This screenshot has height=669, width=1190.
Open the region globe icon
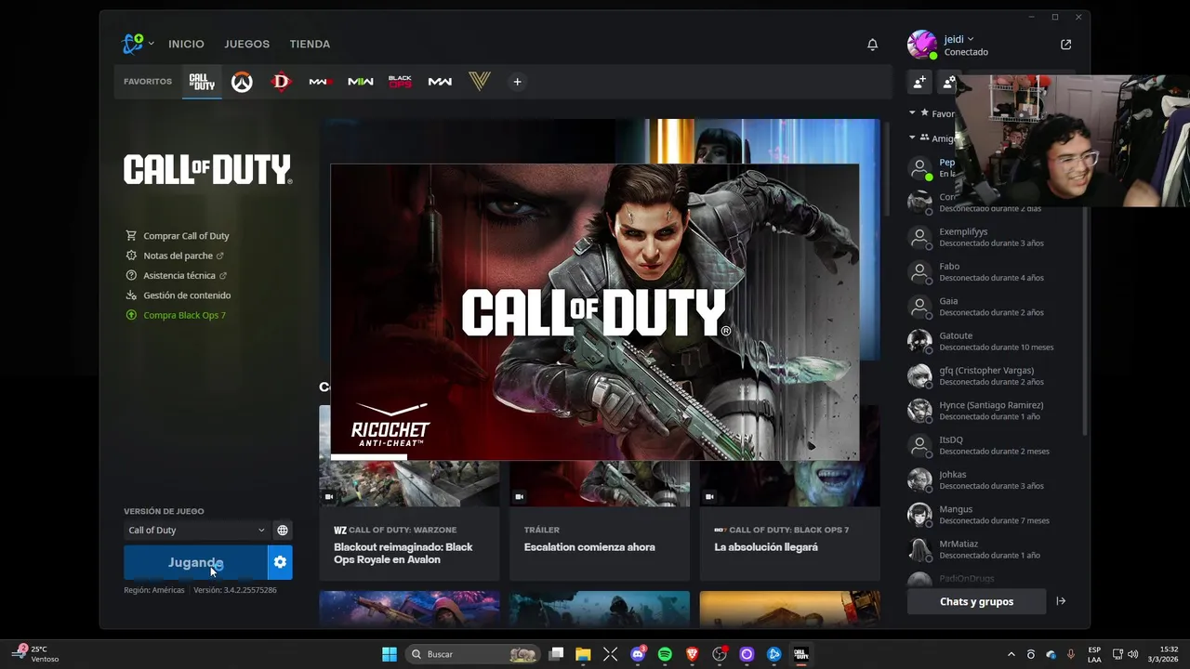click(x=283, y=531)
